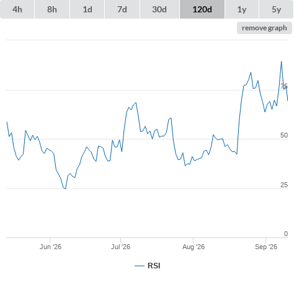This screenshot has height=282, width=294.
Task: Click the Jun '26 axis label
Action: click(x=50, y=247)
